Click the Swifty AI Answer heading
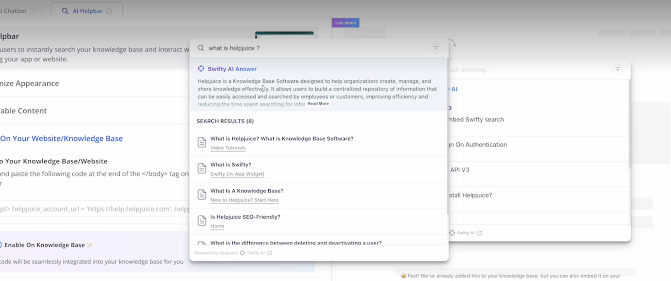 (x=232, y=69)
